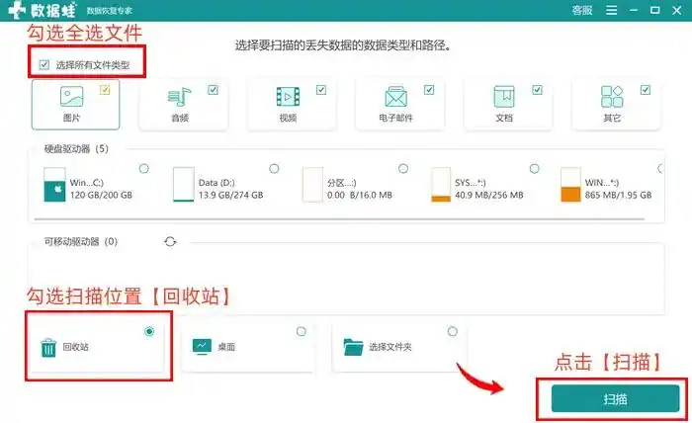This screenshot has height=423, width=692.
Task: Select the Win (C:) drive radio button
Action: click(x=144, y=168)
